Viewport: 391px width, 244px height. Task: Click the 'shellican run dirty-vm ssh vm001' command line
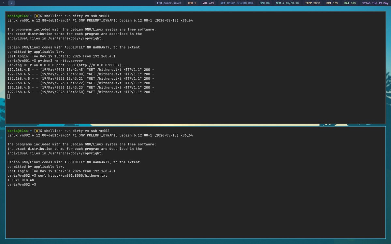pos(59,16)
